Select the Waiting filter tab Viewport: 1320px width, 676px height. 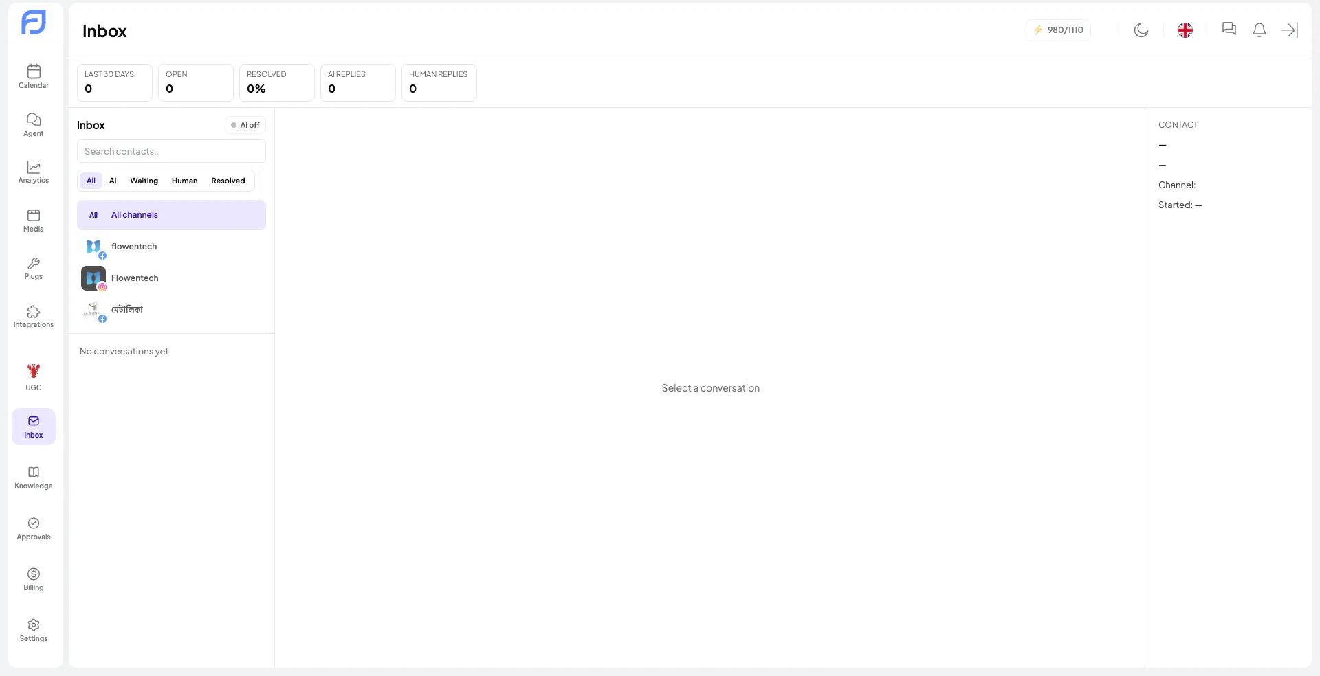click(x=144, y=181)
